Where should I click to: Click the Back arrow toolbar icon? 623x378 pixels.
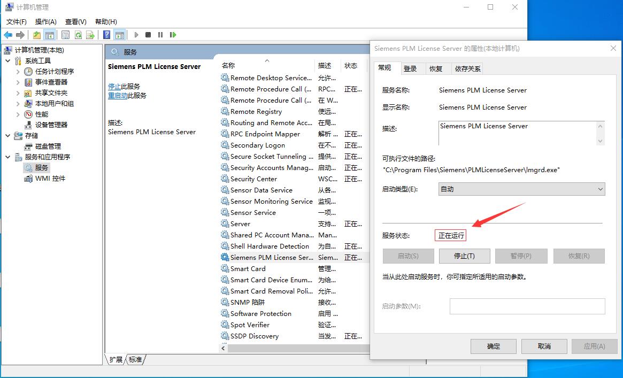click(8, 35)
